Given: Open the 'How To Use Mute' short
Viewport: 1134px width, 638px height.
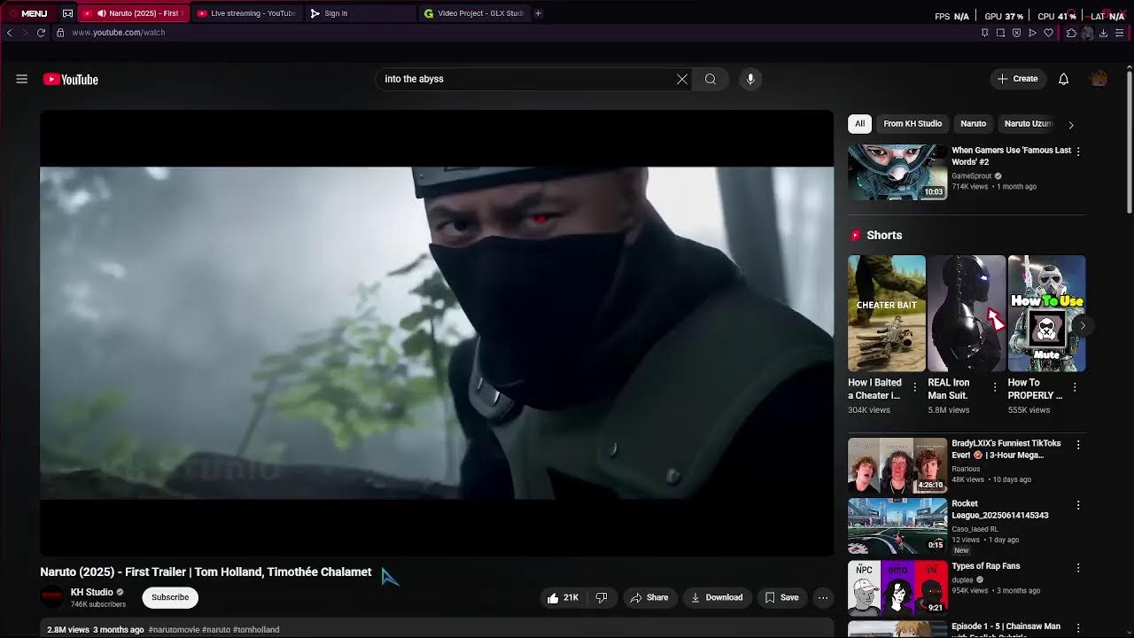Looking at the screenshot, I should 1046,314.
